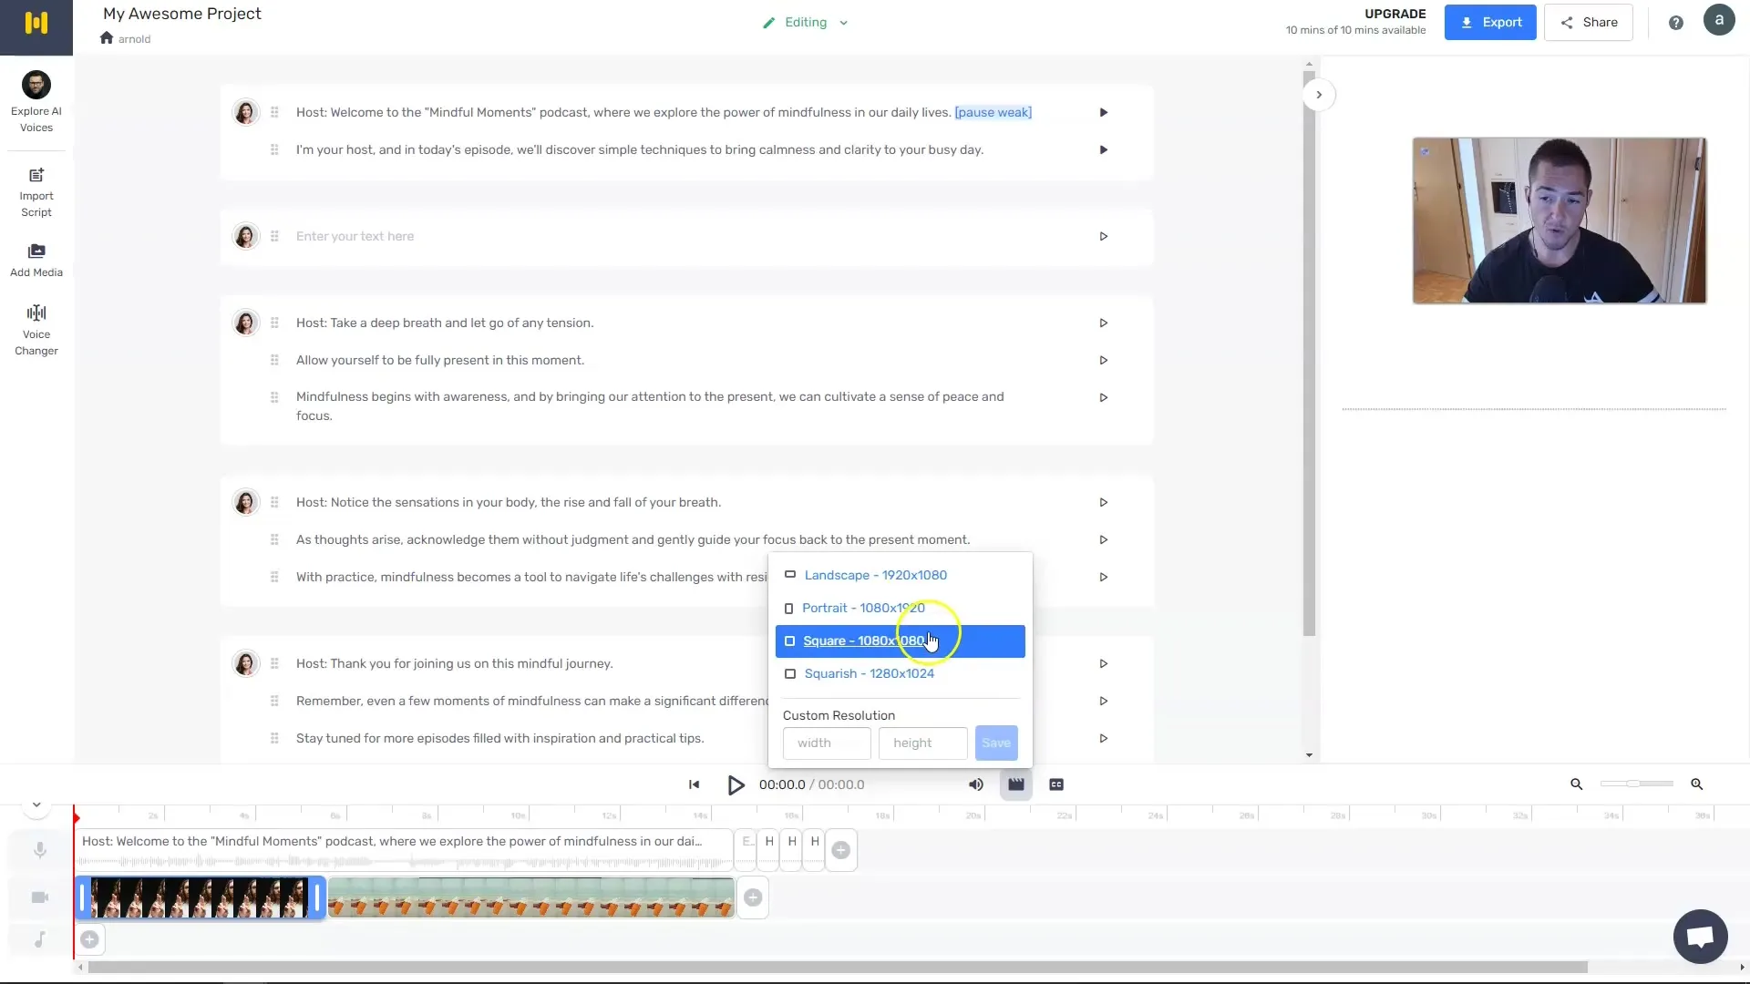
Task: Play 'I'm your host' line
Action: (x=1103, y=149)
